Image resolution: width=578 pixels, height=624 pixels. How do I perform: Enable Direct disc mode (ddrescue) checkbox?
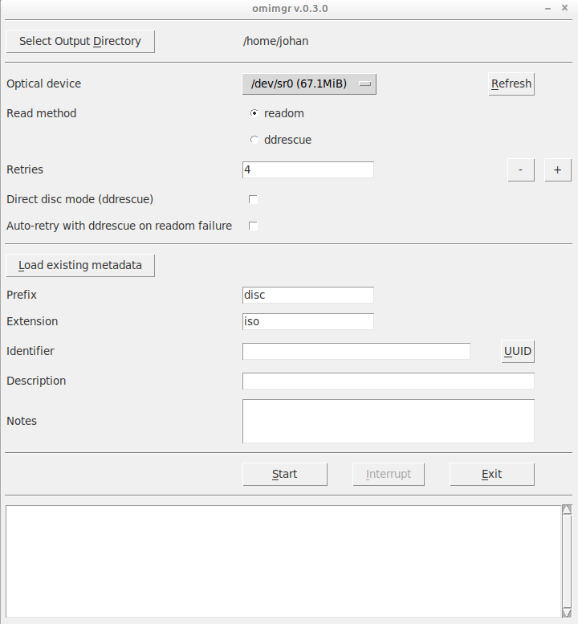254,199
